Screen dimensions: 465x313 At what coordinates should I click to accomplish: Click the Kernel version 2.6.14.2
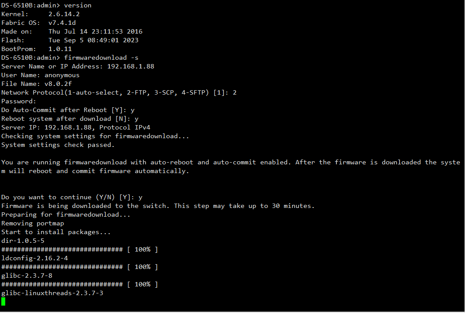click(64, 14)
